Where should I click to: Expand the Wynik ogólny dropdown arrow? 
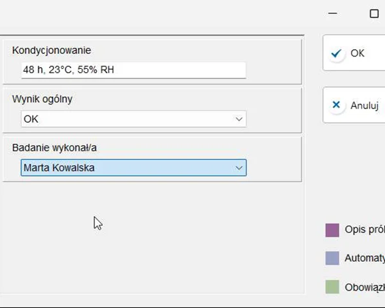click(x=239, y=119)
